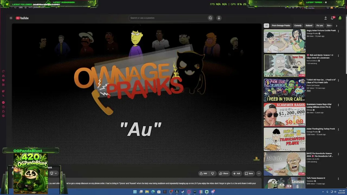Open options for Phone Losers prank video
The image size is (347, 195).
pos(338,80)
